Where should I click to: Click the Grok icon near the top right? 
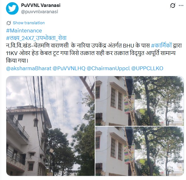tap(172, 5)
